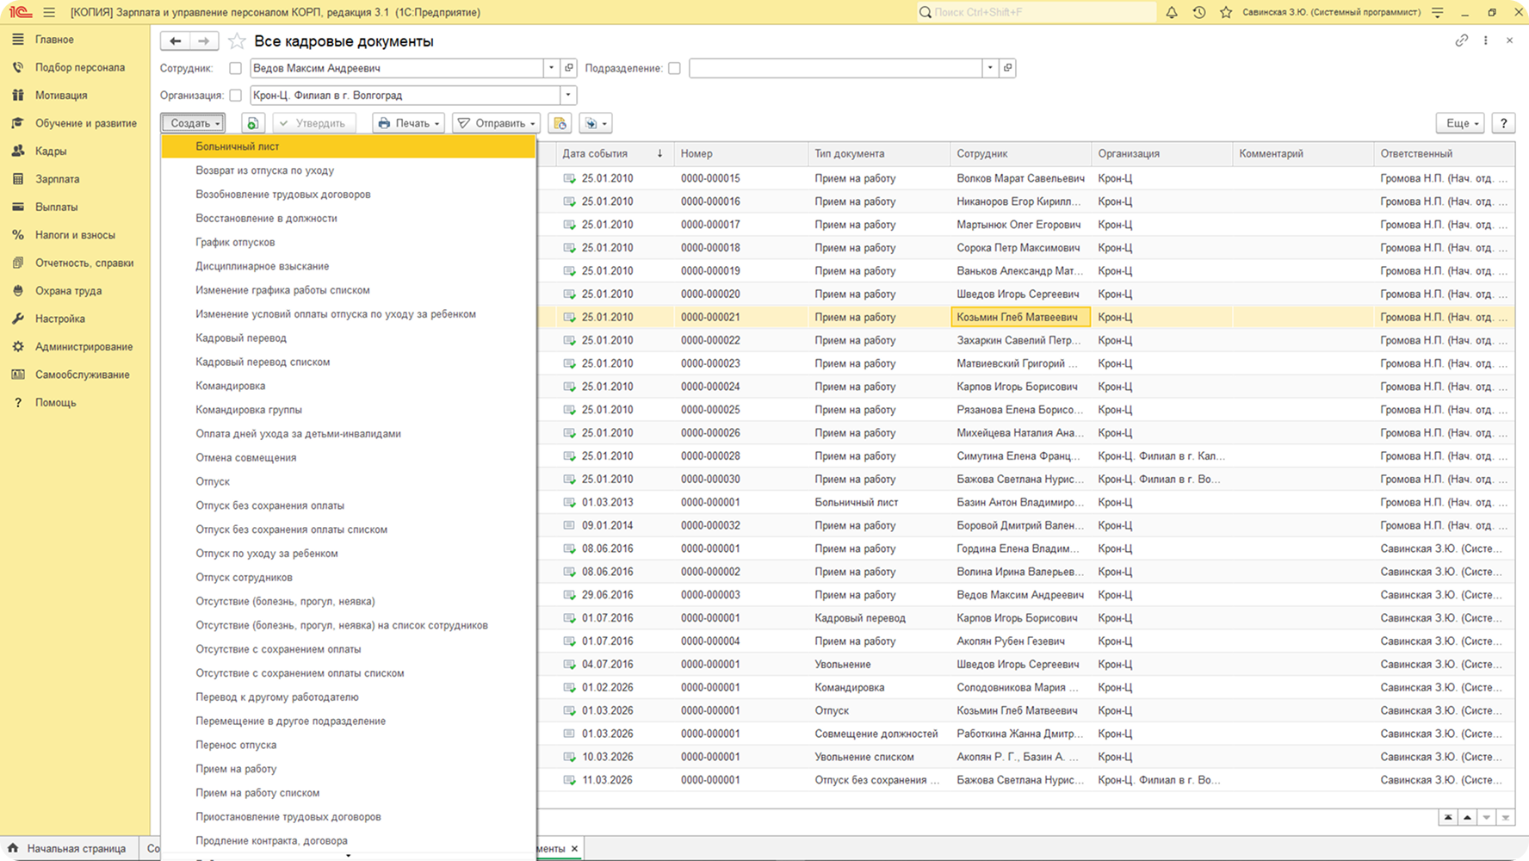Choose Командировка in the create menu
The image size is (1529, 861).
tap(231, 387)
